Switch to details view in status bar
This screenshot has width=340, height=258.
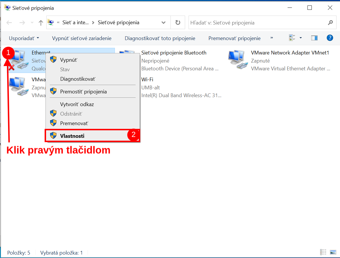click(323, 252)
